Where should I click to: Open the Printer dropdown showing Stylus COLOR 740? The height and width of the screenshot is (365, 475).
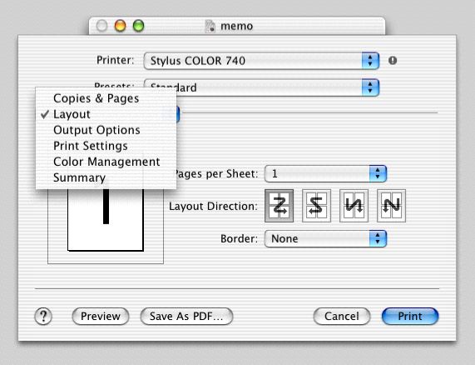(x=261, y=61)
